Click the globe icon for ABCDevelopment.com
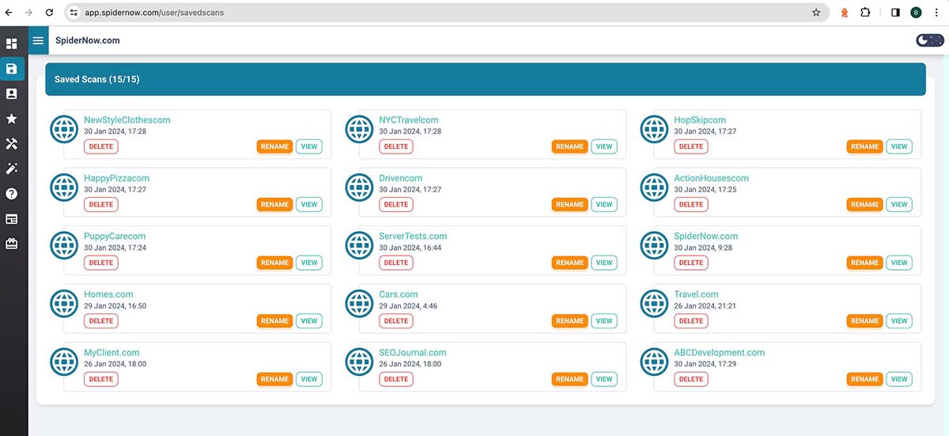949x436 pixels. pyautogui.click(x=654, y=362)
